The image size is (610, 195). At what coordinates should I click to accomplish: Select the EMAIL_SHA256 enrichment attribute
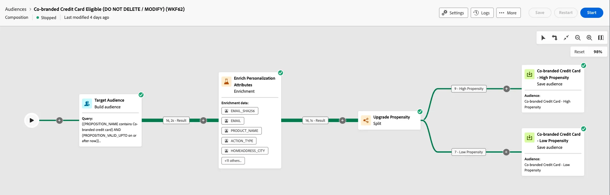click(x=240, y=111)
